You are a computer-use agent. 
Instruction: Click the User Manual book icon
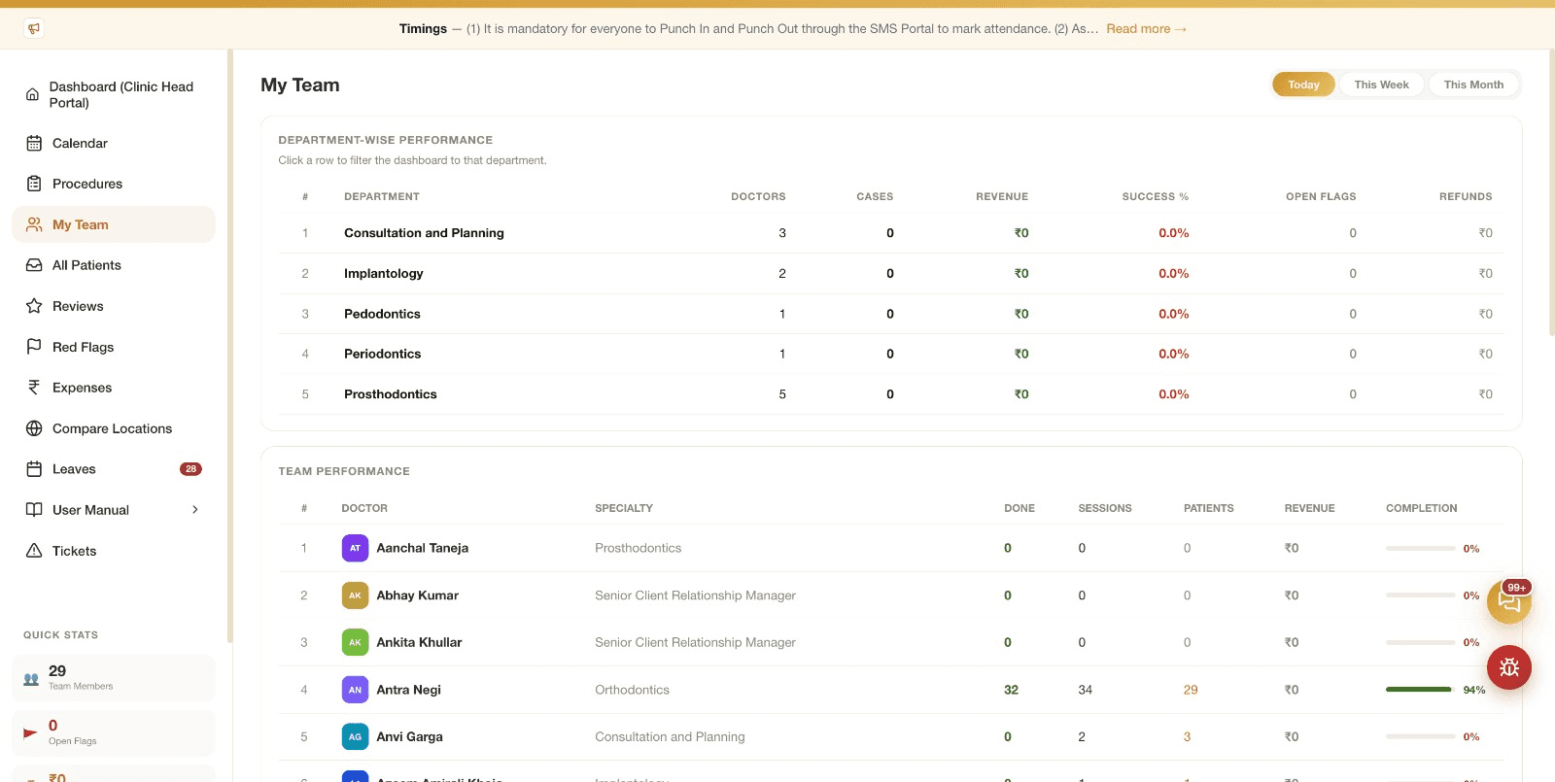pyautogui.click(x=34, y=510)
